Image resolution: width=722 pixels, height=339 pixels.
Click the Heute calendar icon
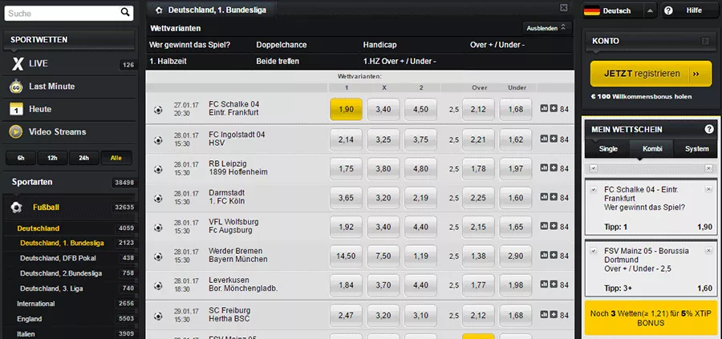(16, 109)
